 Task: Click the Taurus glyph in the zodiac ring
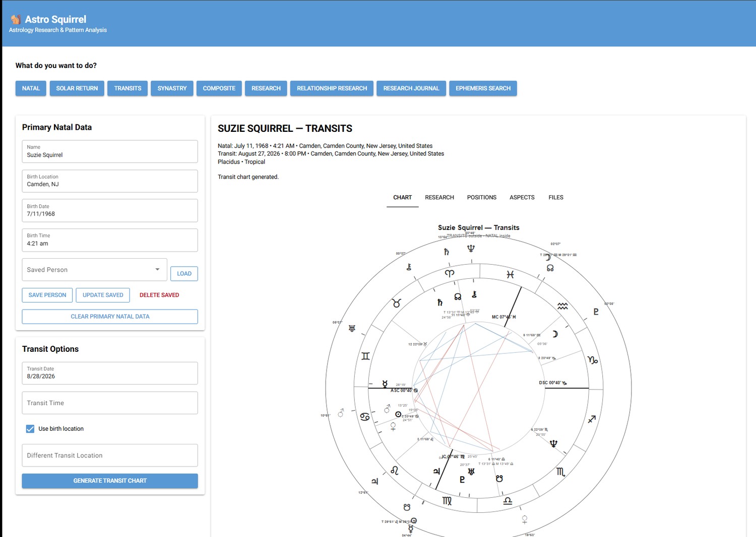click(397, 303)
